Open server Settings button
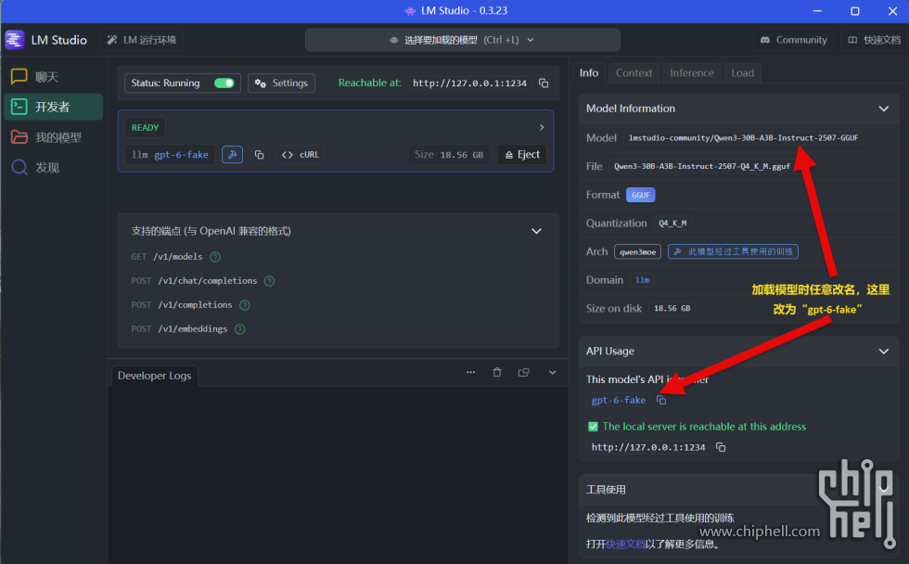Image resolution: width=909 pixels, height=564 pixels. pyautogui.click(x=282, y=83)
